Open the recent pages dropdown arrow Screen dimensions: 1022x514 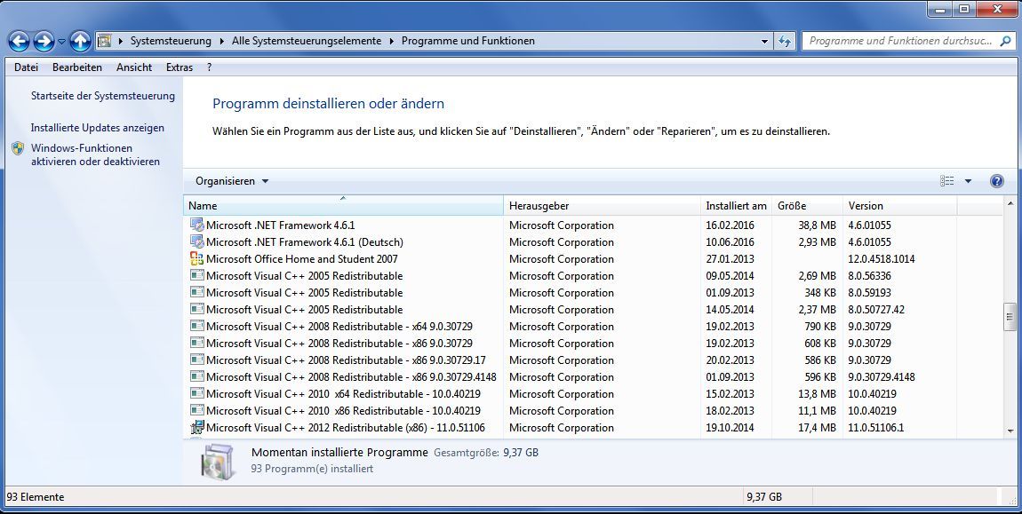61,42
